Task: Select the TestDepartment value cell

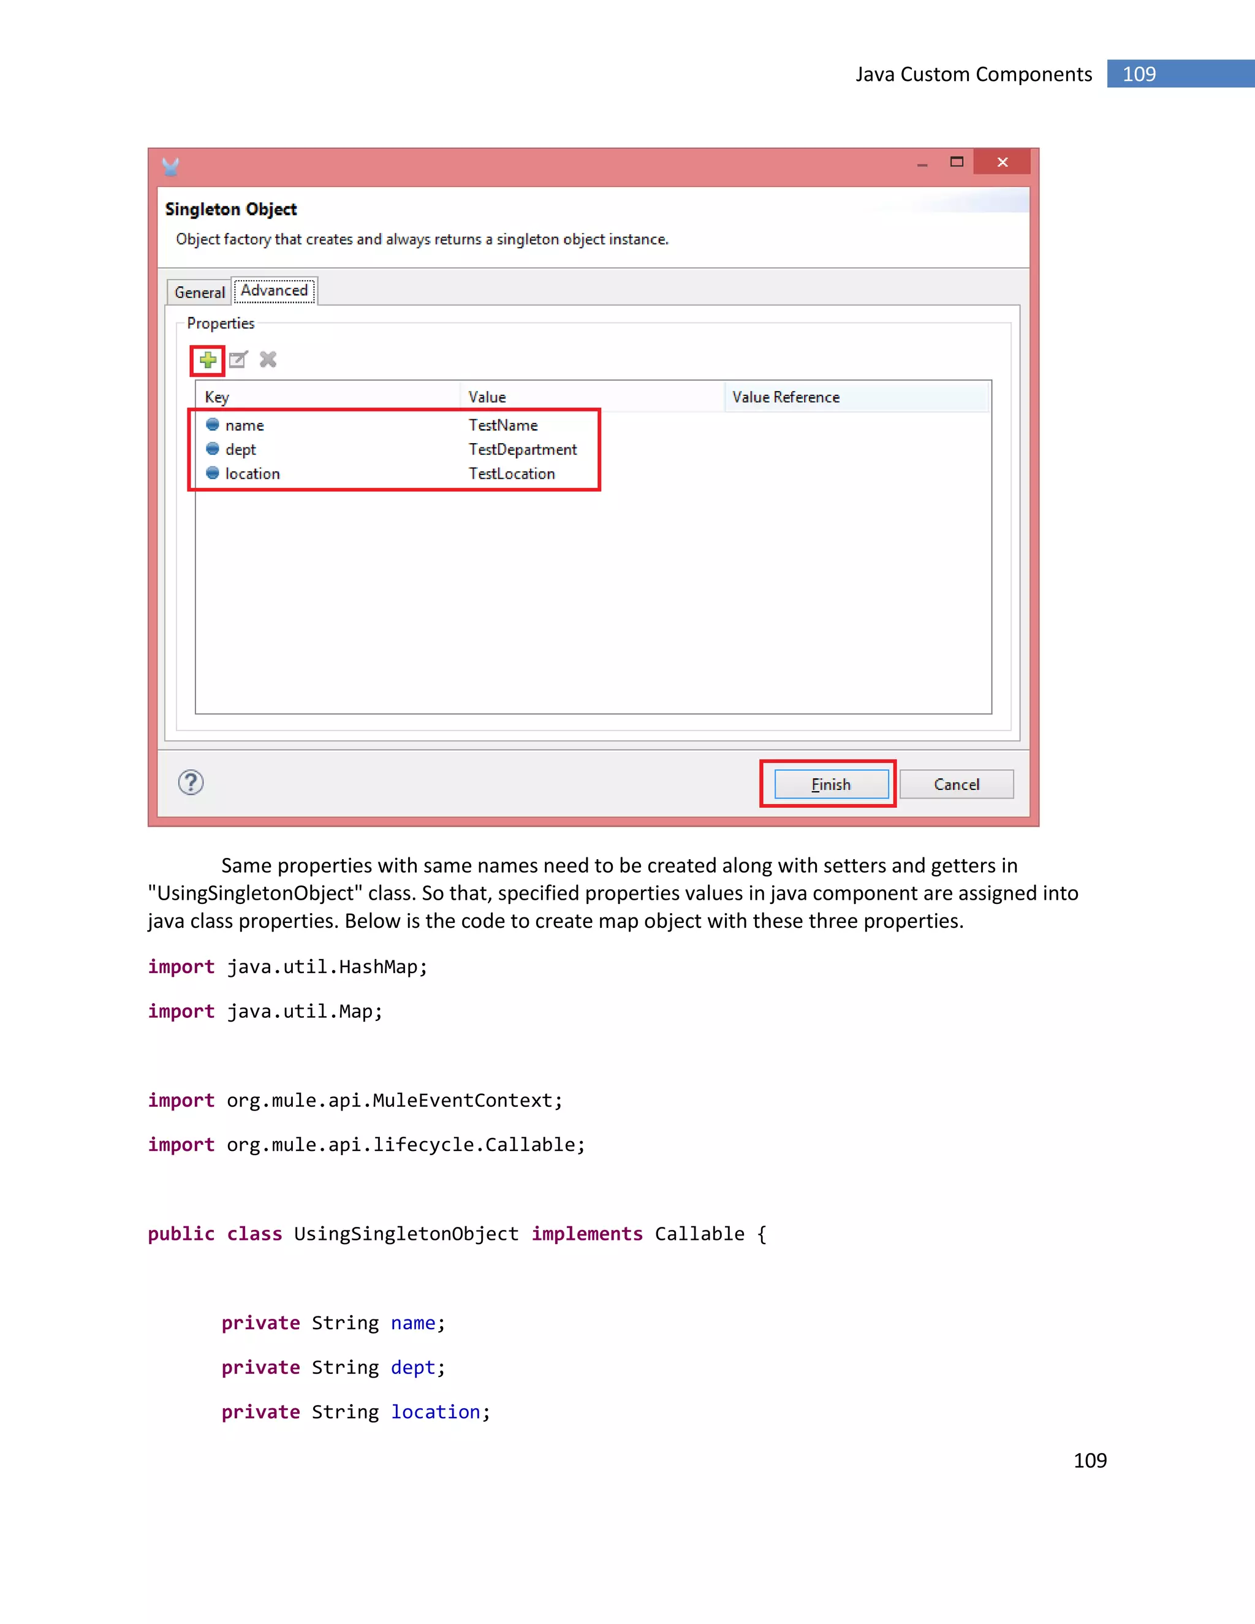Action: click(523, 450)
